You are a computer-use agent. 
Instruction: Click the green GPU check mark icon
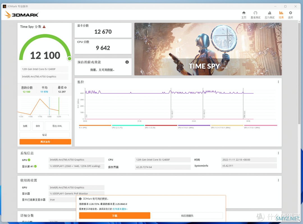(29, 160)
